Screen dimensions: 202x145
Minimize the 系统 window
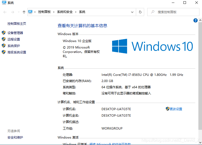pyautogui.click(x=173, y=3)
